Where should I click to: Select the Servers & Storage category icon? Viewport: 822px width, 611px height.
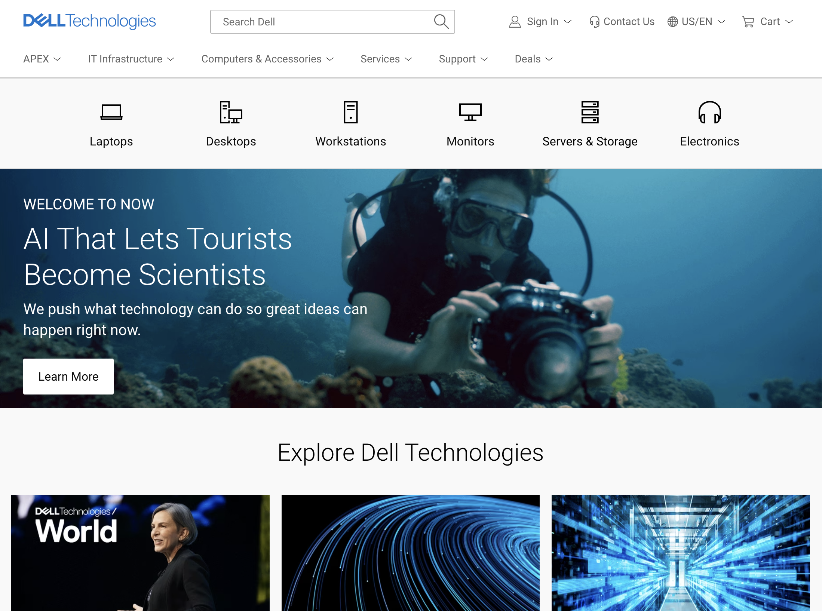pos(590,112)
